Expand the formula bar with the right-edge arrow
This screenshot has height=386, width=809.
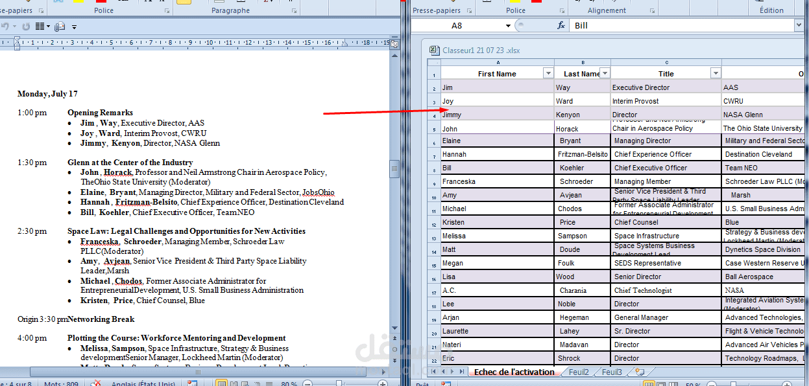[799, 25]
